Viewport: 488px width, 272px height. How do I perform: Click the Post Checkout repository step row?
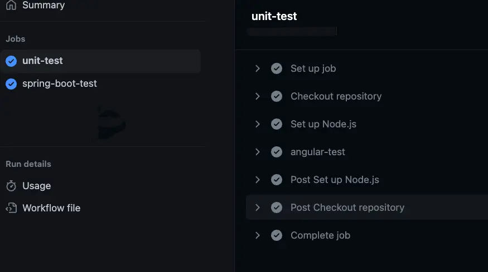pyautogui.click(x=347, y=207)
